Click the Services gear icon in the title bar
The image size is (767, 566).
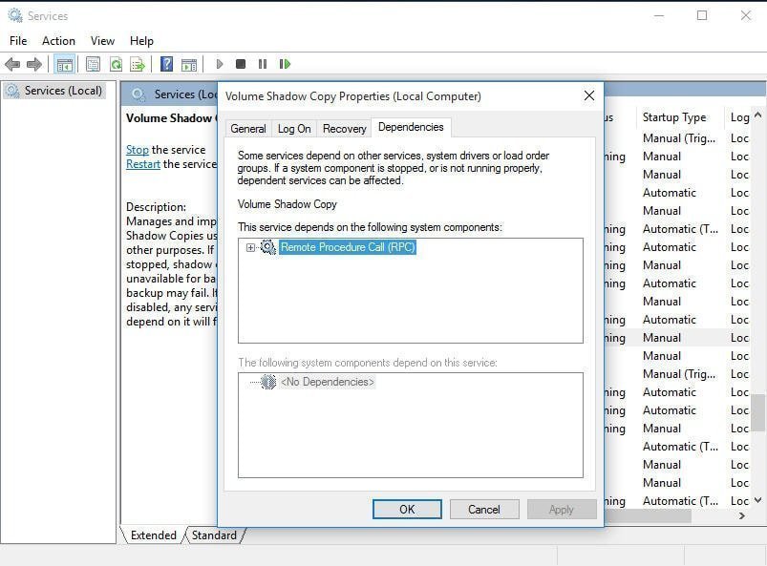pyautogui.click(x=15, y=15)
